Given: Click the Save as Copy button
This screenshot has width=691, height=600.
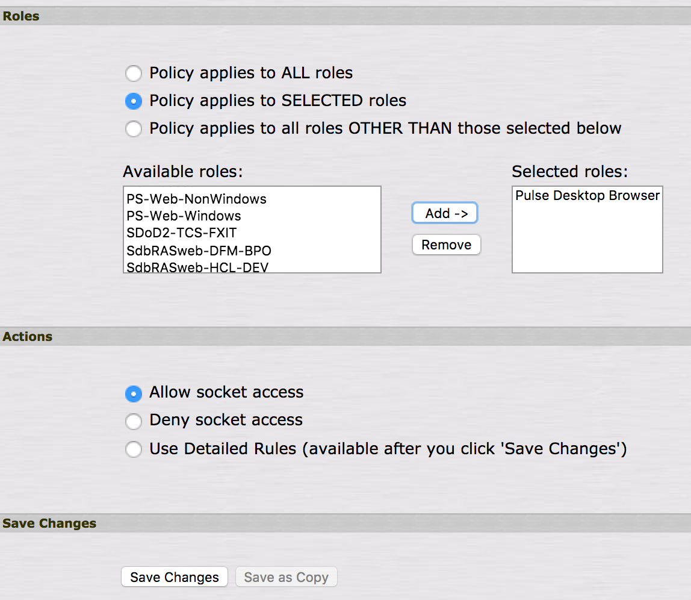Looking at the screenshot, I should click(x=286, y=577).
